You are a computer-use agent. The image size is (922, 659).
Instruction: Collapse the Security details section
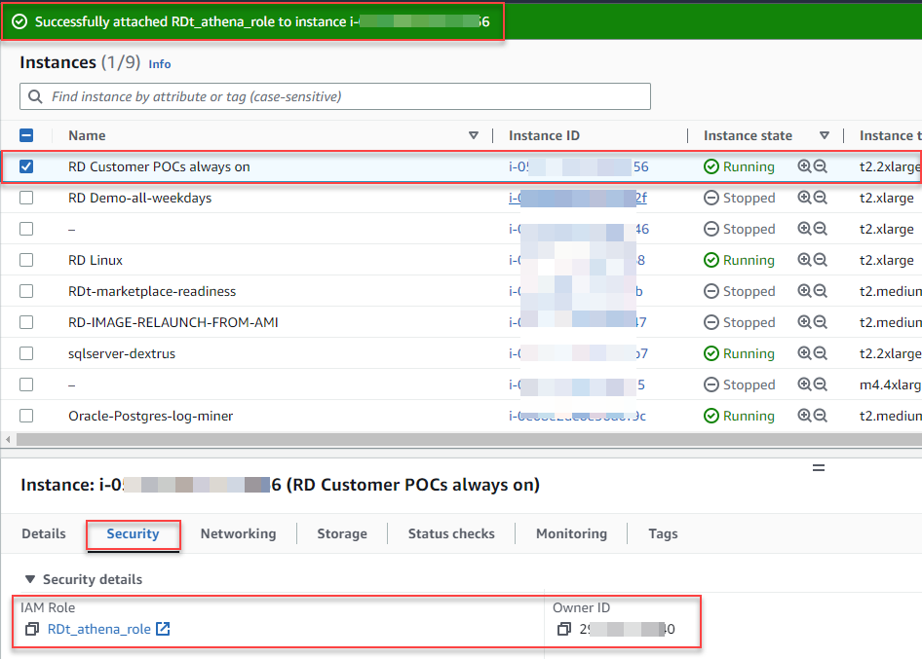coord(30,579)
